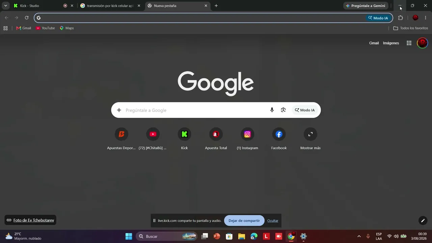This screenshot has width=432, height=243.
Task: Click the Pregúntale a Google search field
Action: [196, 110]
